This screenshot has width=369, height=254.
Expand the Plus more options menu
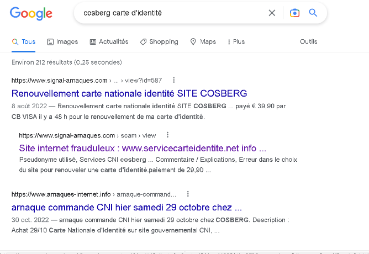pos(236,42)
